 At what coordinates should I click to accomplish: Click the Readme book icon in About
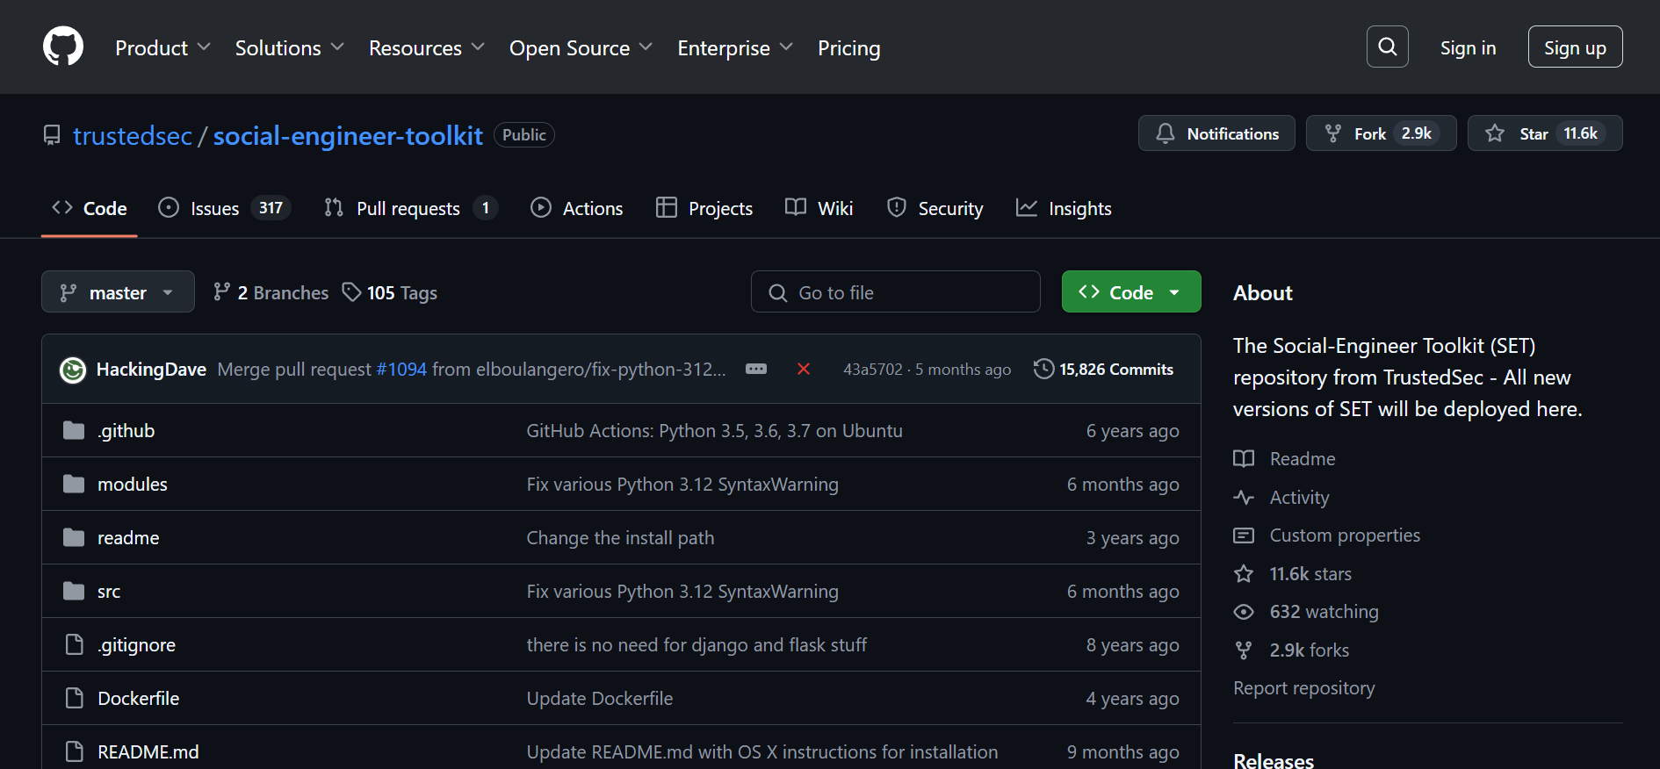tap(1244, 458)
